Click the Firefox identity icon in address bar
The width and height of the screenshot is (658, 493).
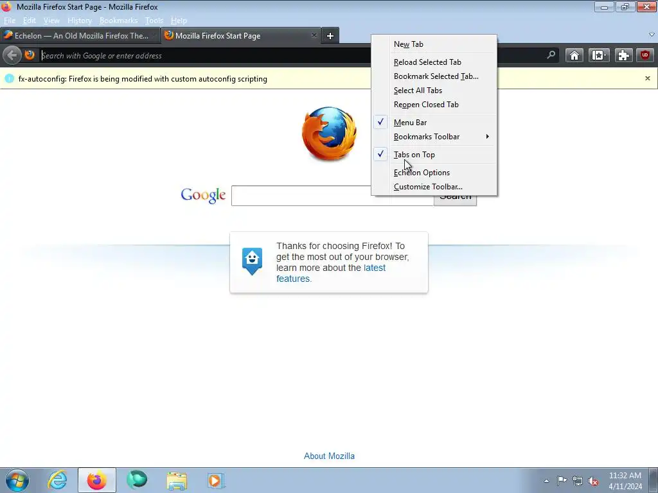(x=30, y=55)
